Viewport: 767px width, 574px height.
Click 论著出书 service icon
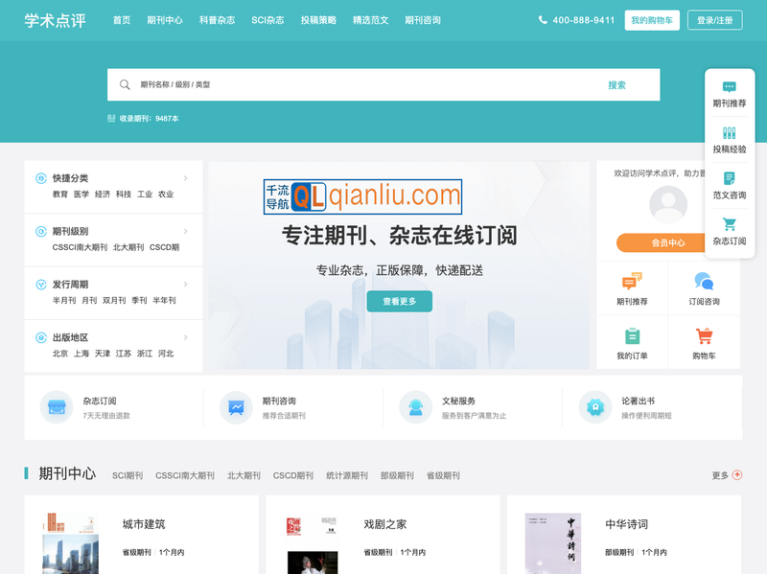595,406
